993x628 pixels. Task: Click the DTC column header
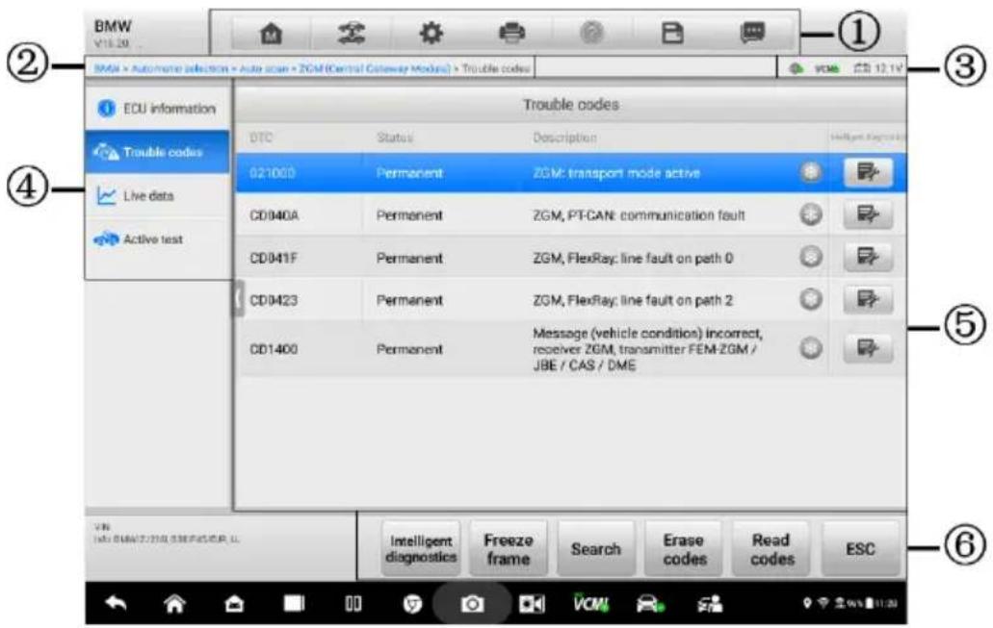pos(261,138)
